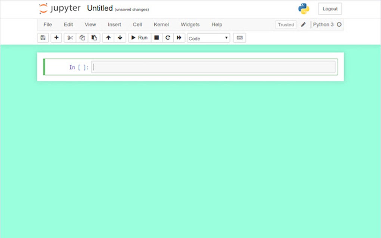Open the Kernel menu
381x238 pixels.
161,25
